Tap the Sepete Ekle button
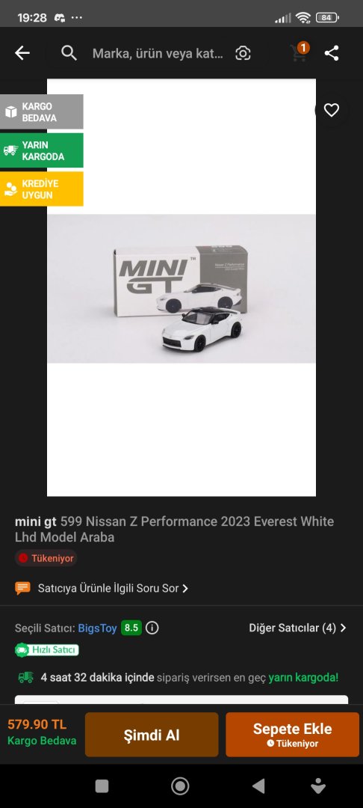 coord(292,735)
